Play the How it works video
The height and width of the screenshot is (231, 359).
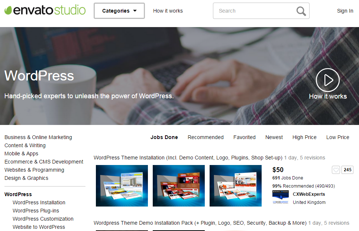pos(328,80)
